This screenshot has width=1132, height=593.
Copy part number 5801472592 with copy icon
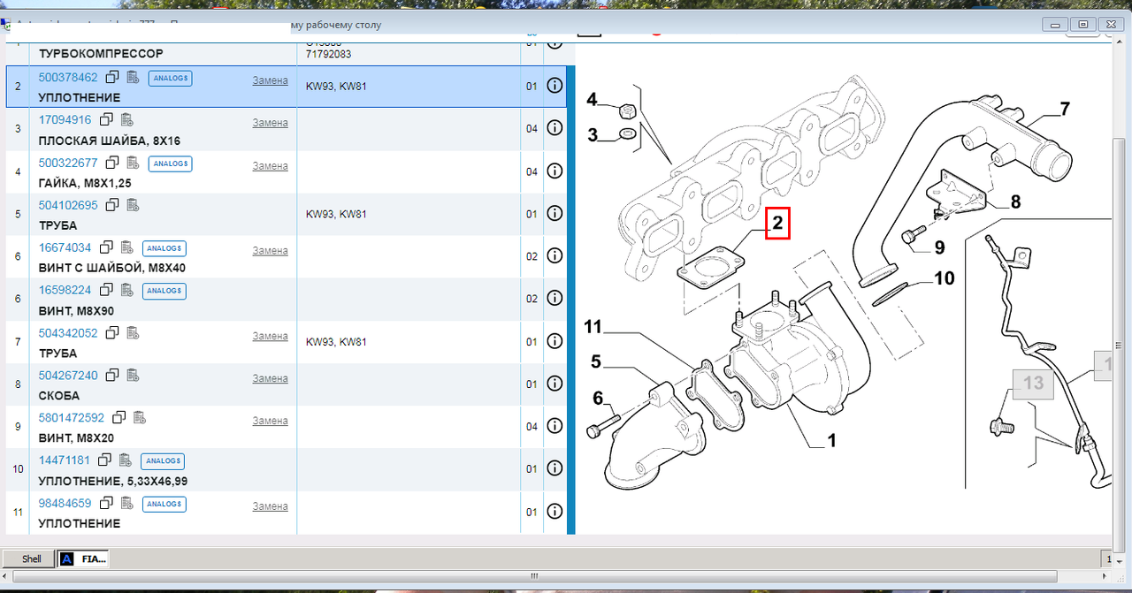point(119,417)
